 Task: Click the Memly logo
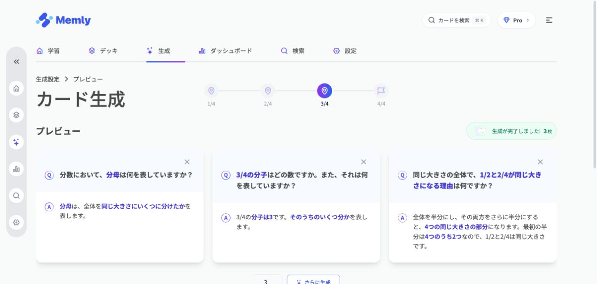click(63, 20)
